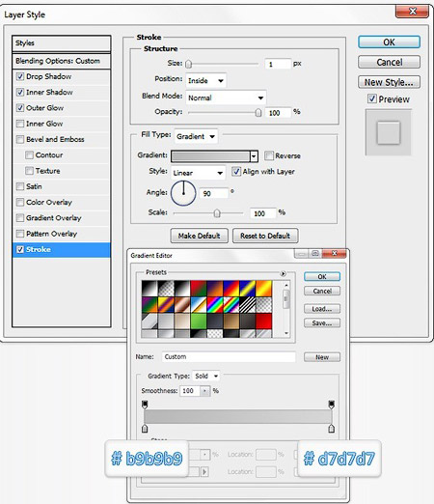Image resolution: width=434 pixels, height=504 pixels.
Task: Click the Angle dial control
Action: click(x=183, y=193)
